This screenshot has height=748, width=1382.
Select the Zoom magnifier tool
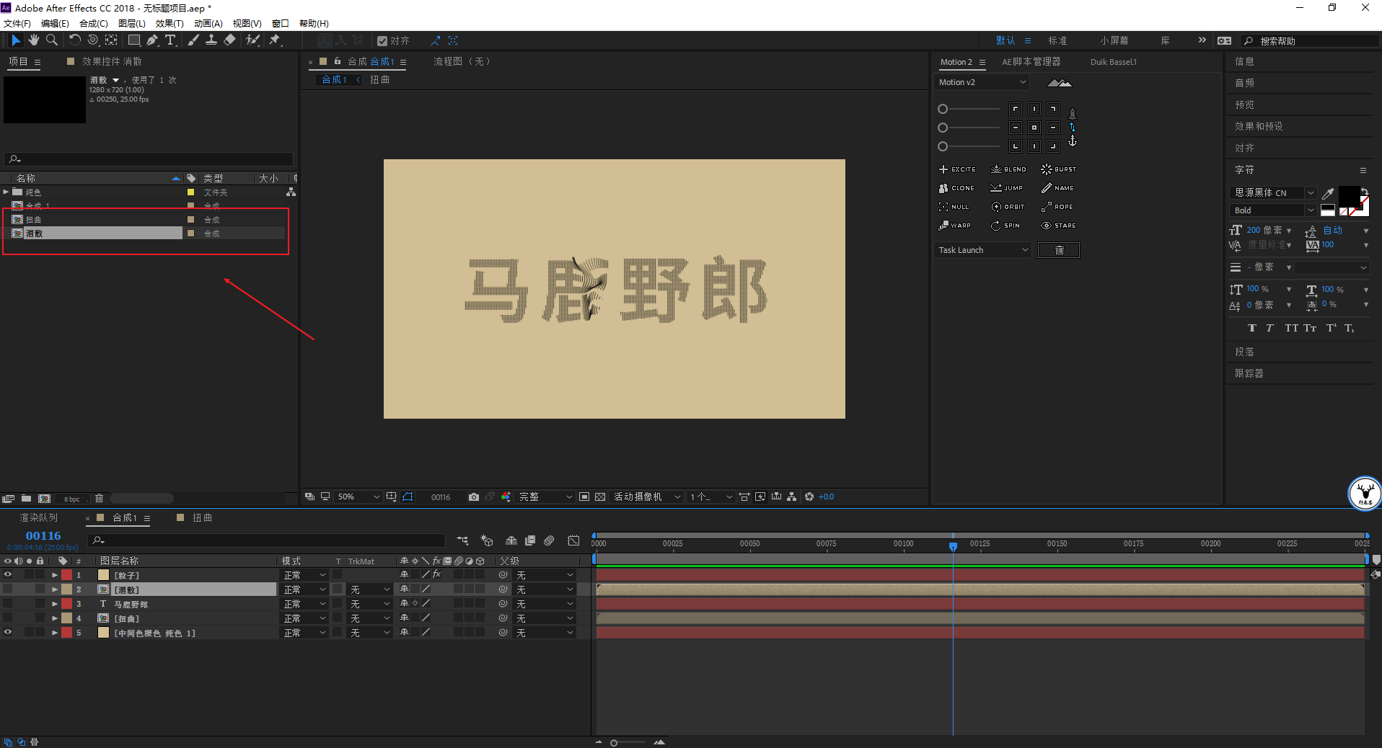click(52, 40)
